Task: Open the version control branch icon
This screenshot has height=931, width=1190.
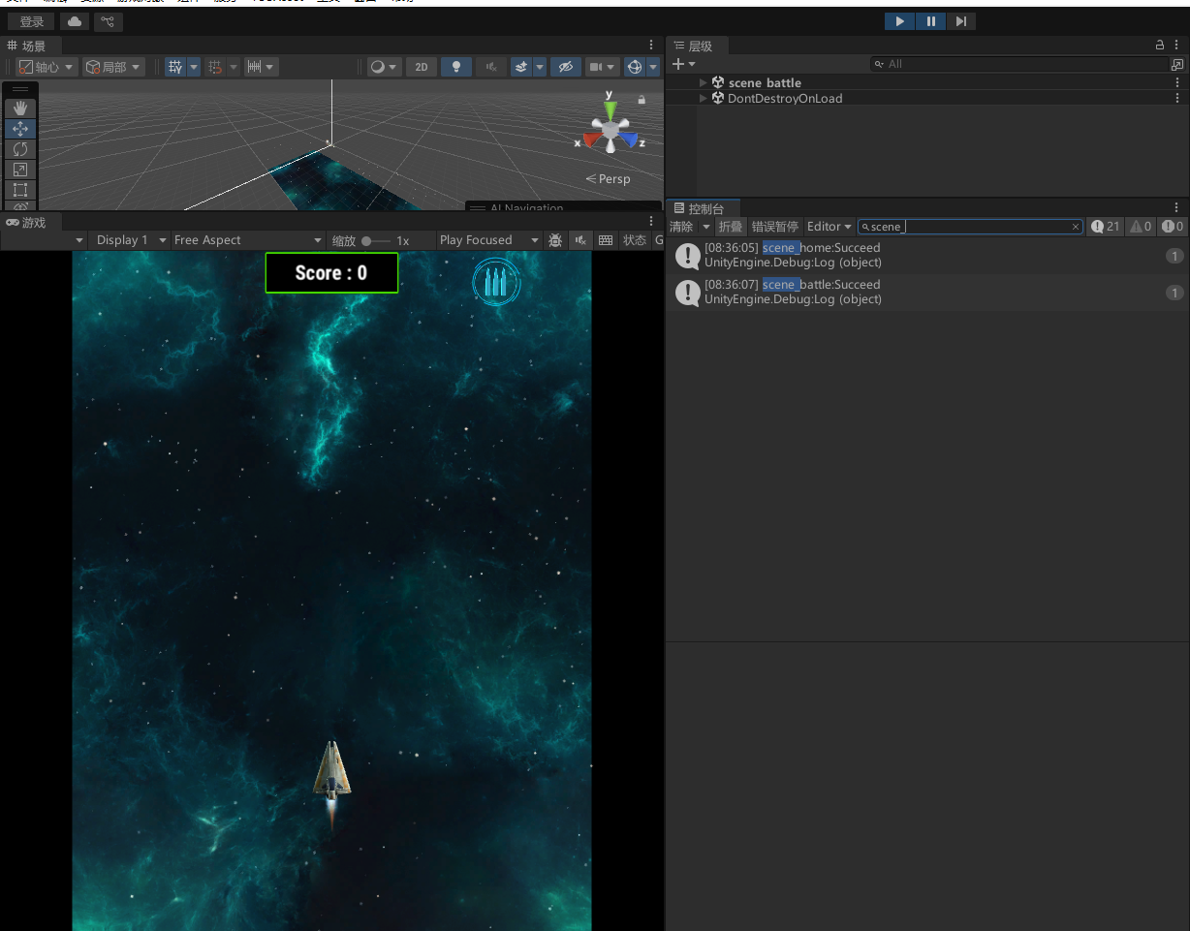Action: click(109, 21)
